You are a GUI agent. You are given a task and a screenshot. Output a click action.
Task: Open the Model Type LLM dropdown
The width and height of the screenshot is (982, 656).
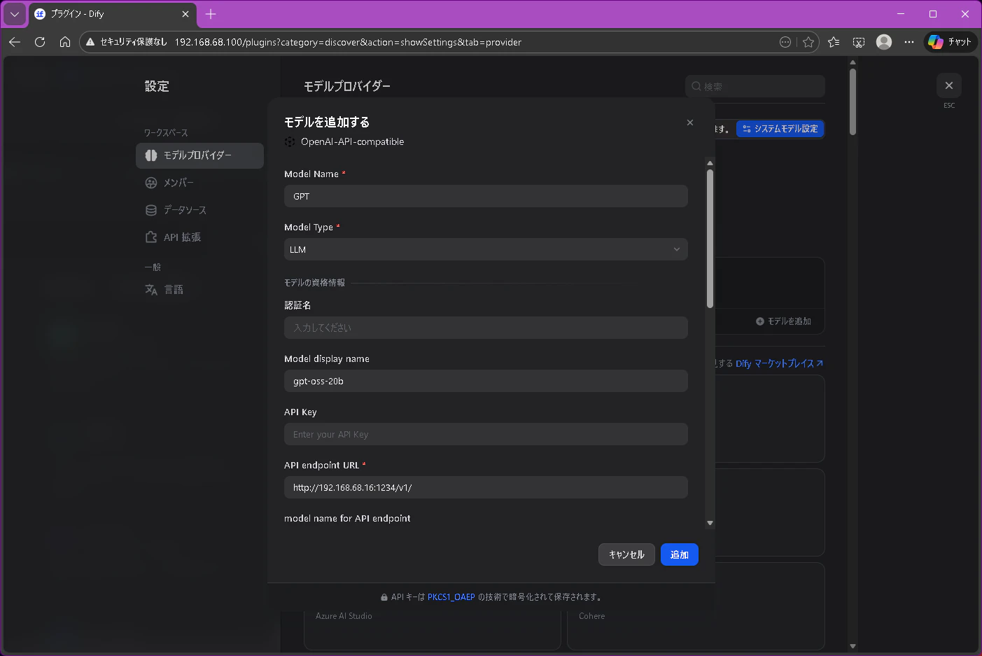click(x=486, y=249)
